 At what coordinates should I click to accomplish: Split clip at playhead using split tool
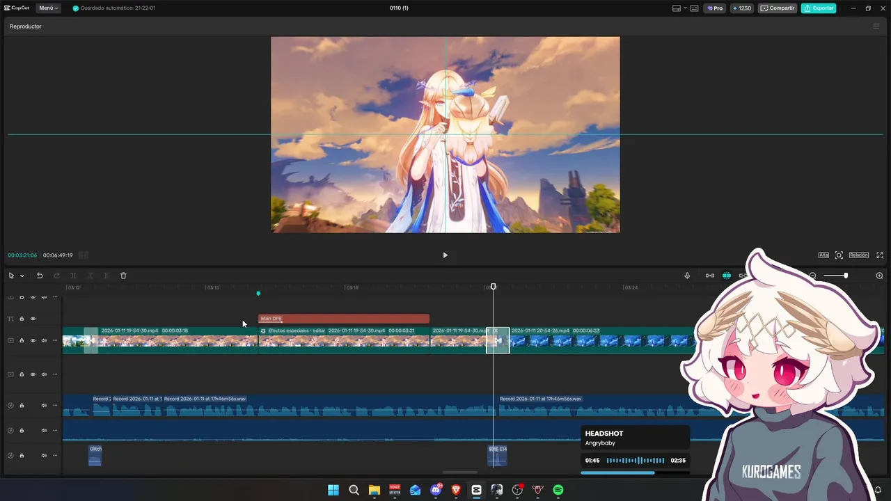coord(73,276)
